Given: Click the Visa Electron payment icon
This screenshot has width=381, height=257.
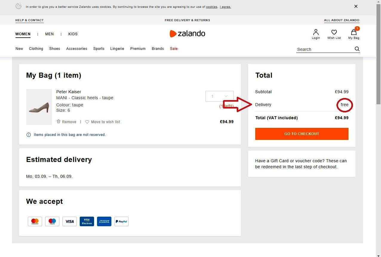Looking at the screenshot, I should (x=87, y=221).
